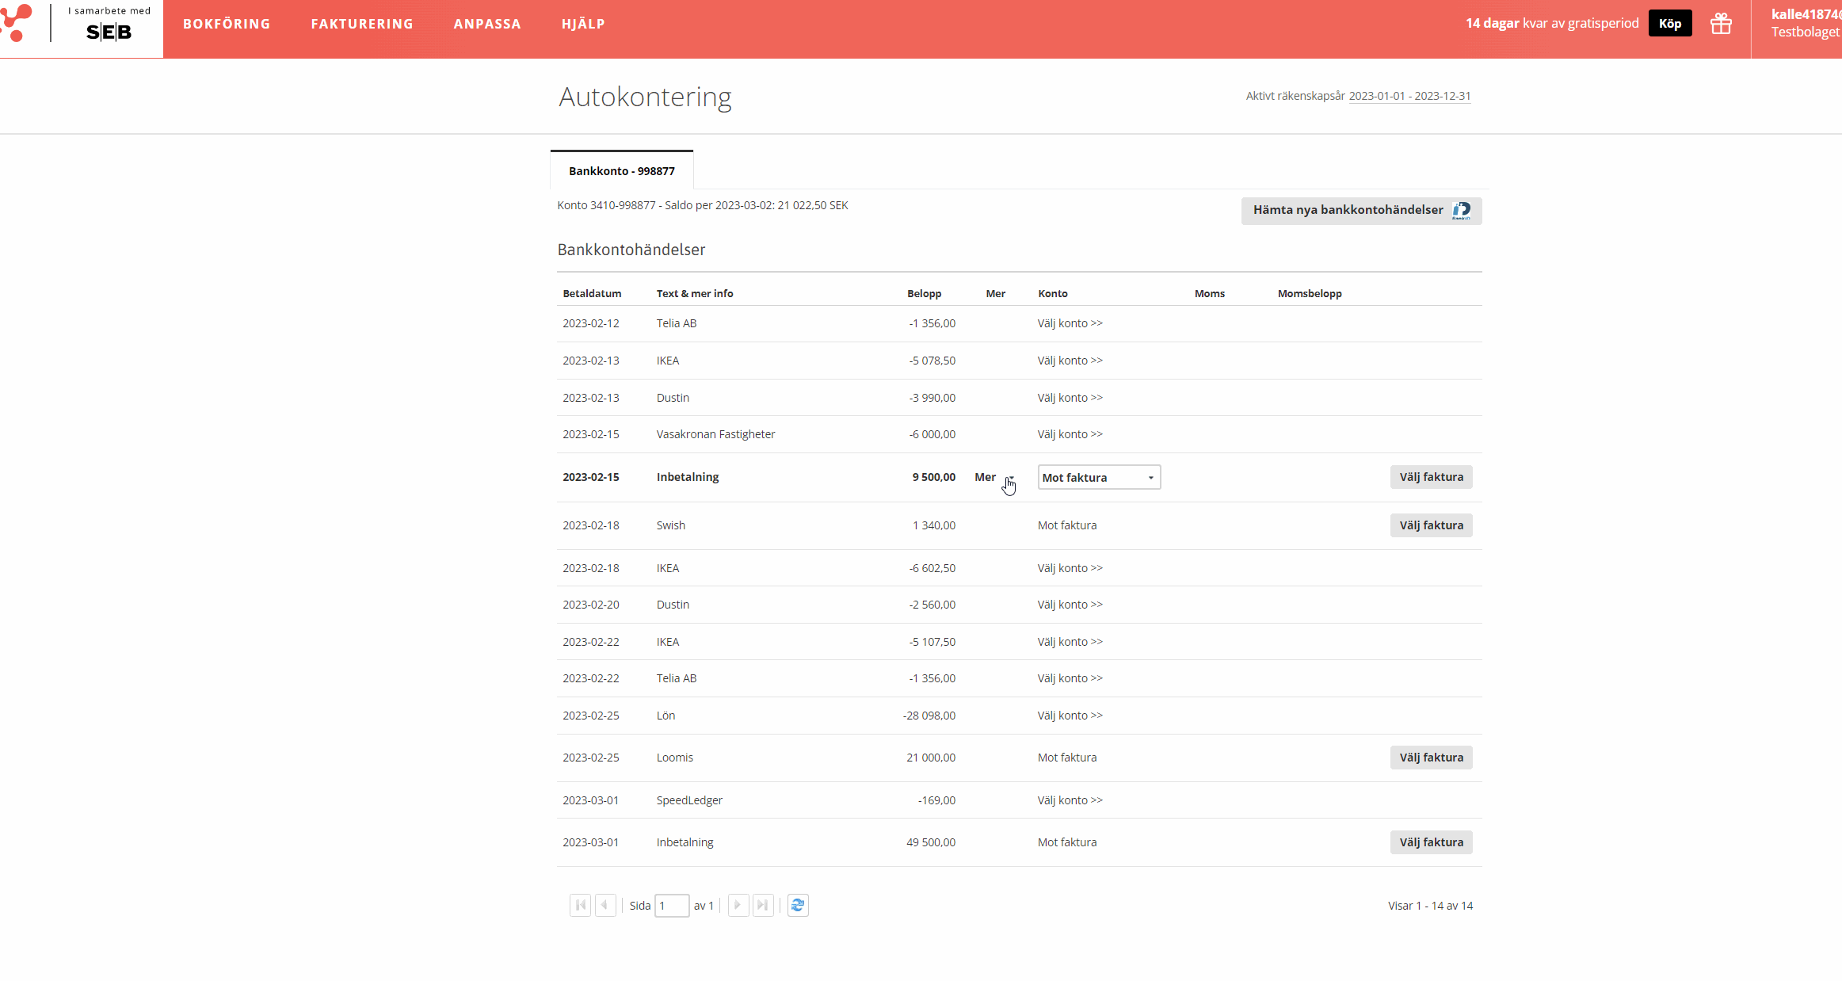Click the SEB logo
This screenshot has width=1842, height=981.
[109, 32]
